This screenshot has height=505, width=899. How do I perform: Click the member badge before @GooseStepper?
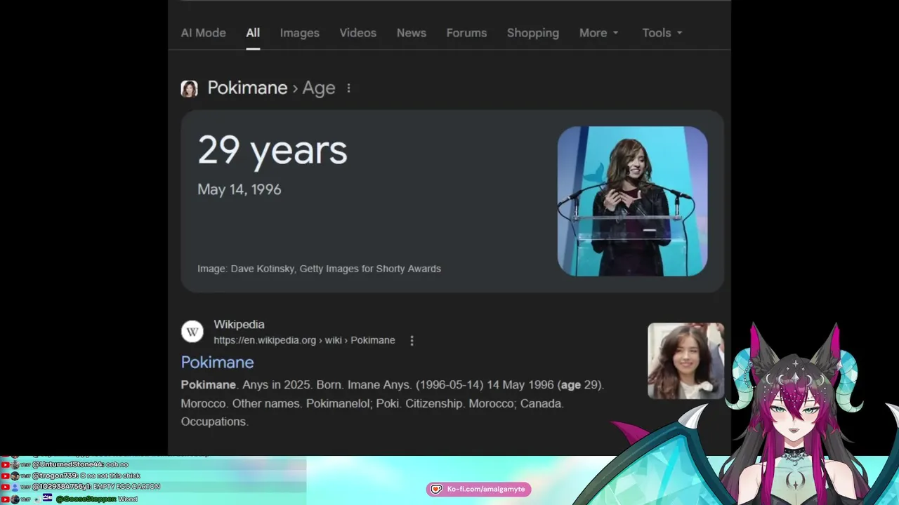click(x=48, y=497)
